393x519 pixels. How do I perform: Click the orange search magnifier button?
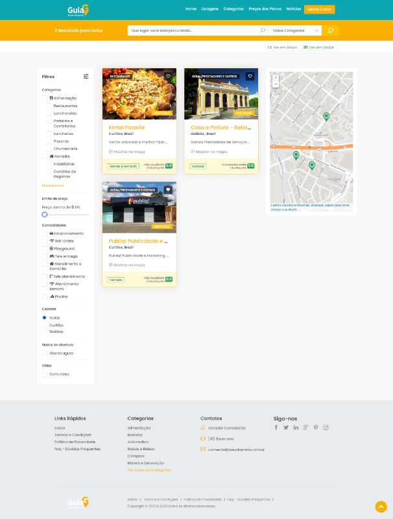tap(331, 30)
